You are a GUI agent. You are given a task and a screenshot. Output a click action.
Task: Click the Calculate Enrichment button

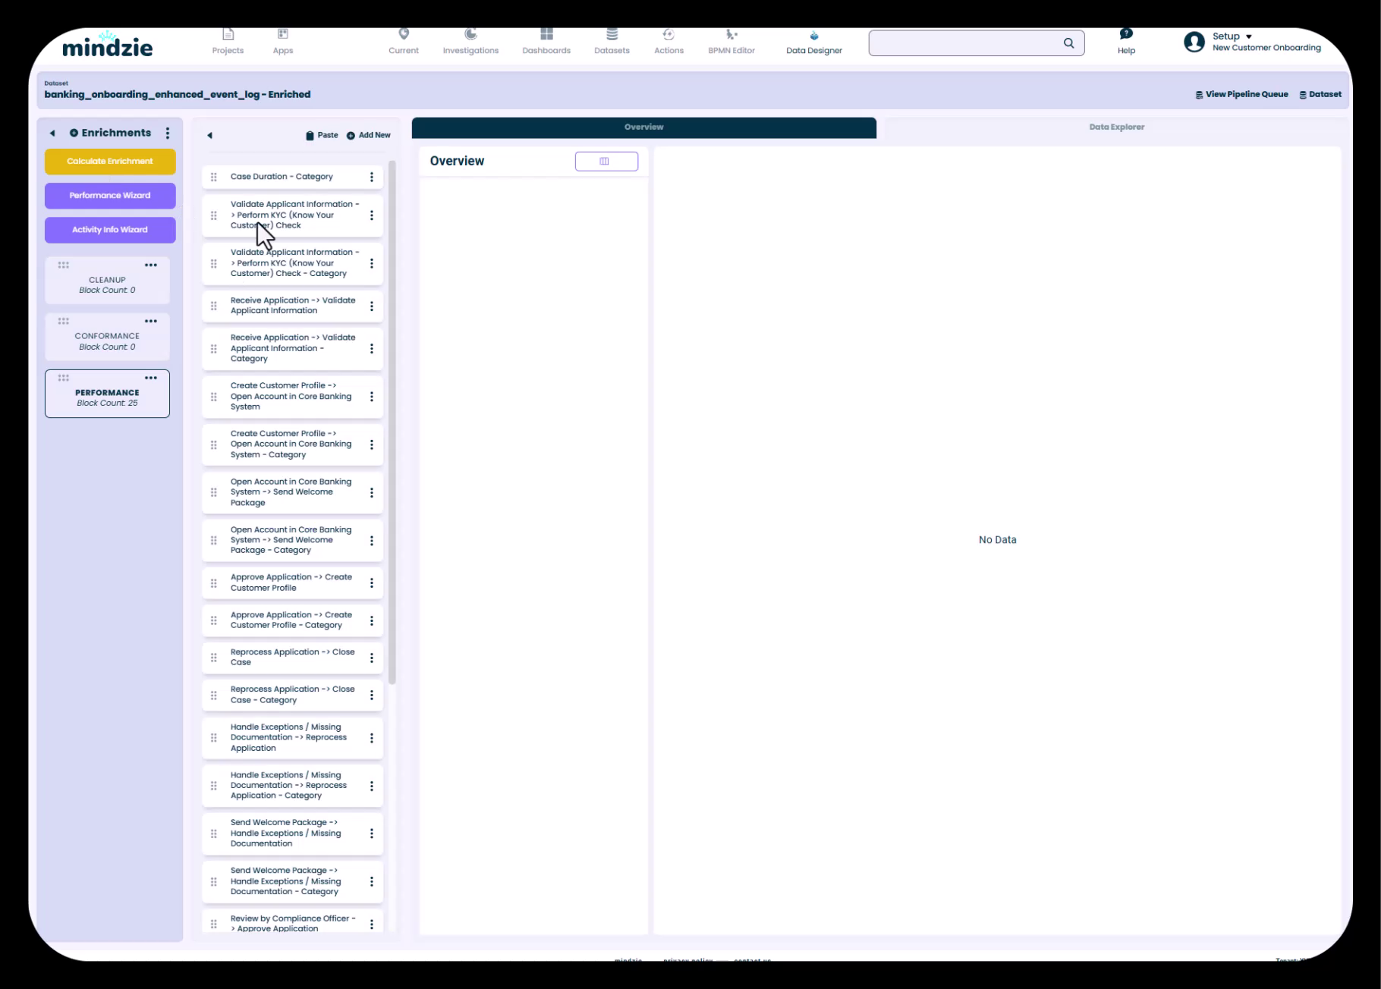point(110,162)
